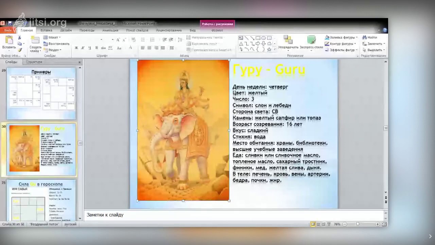Click the line spacing icon
The width and height of the screenshot is (435, 245).
coord(180,39)
